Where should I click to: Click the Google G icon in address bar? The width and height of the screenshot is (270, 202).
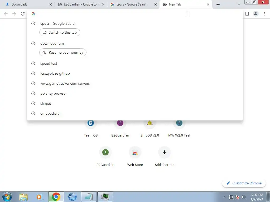coord(33,14)
